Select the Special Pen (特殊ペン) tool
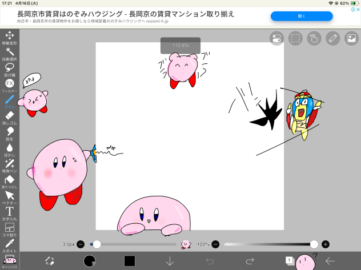This screenshot has height=270, width=361. tap(10, 166)
